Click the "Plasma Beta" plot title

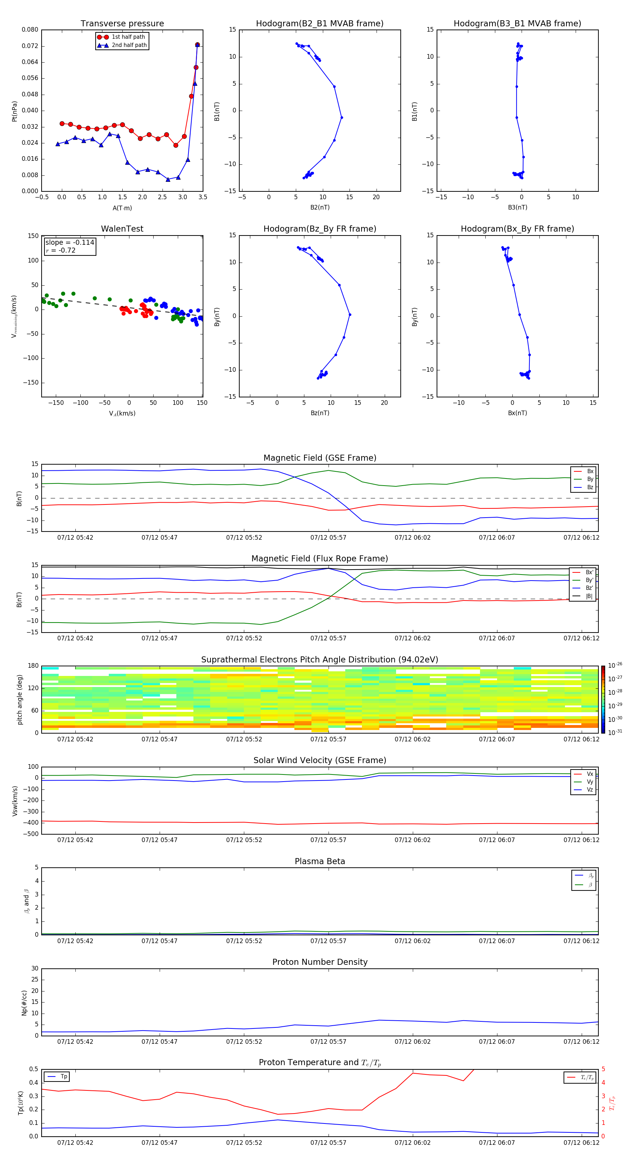[320, 861]
